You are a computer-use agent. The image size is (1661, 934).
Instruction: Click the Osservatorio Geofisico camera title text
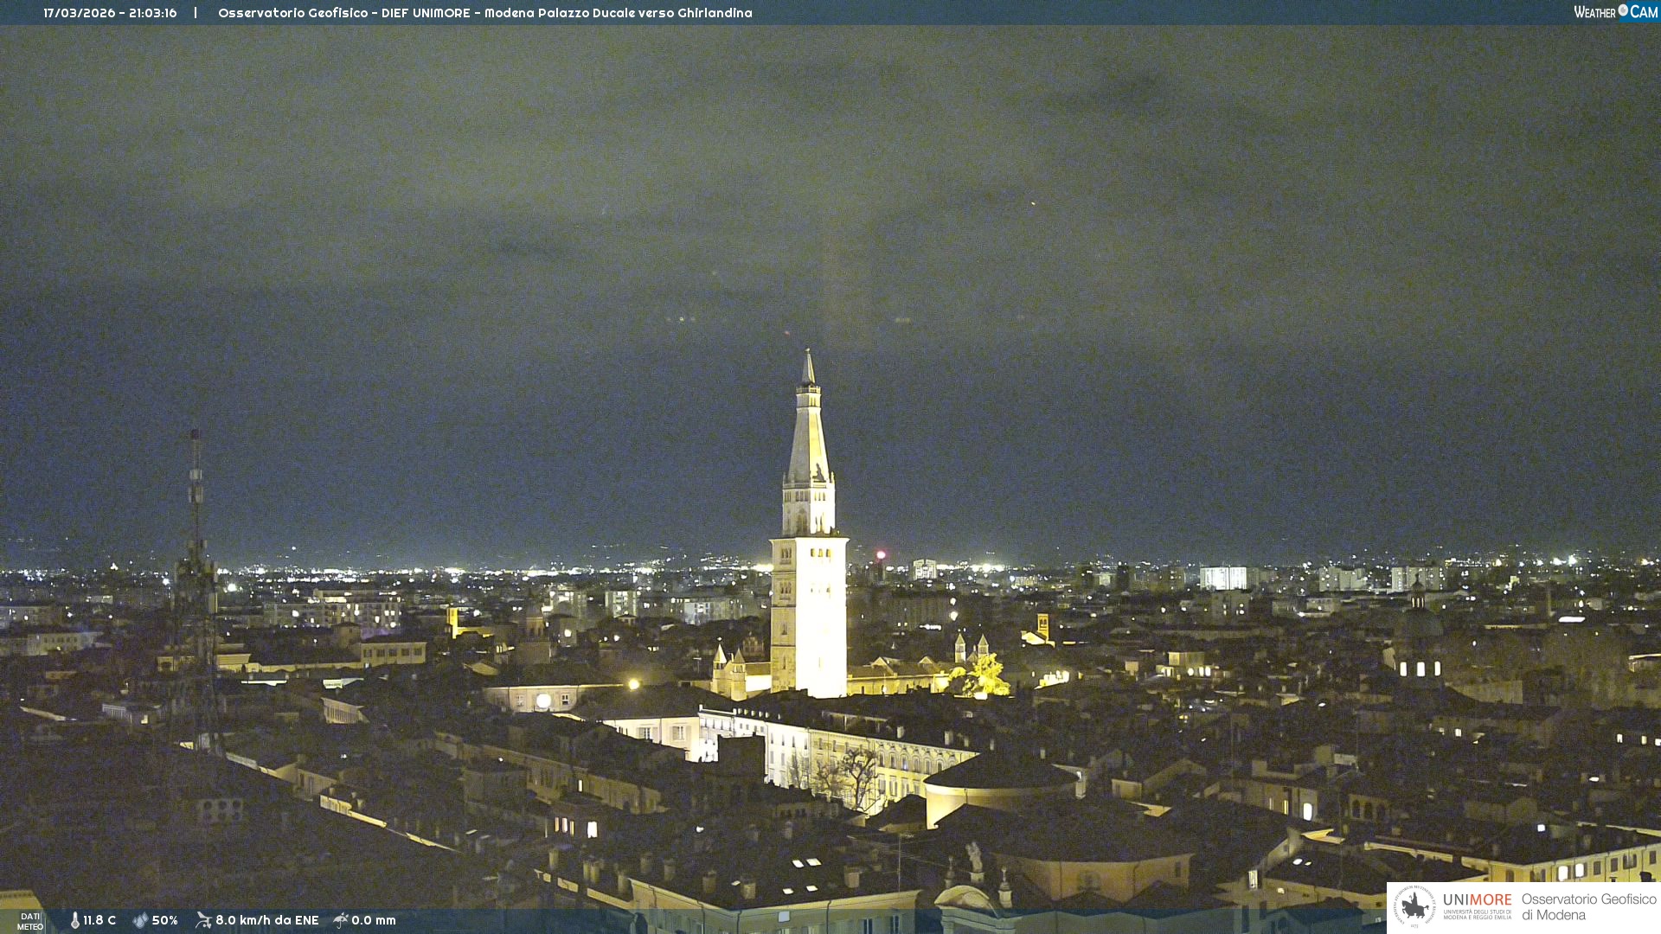click(484, 13)
